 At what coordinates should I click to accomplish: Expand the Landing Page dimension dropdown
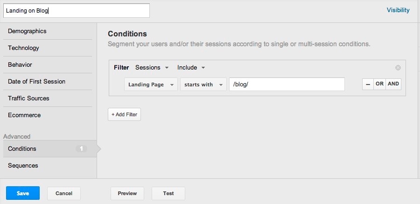coord(151,84)
